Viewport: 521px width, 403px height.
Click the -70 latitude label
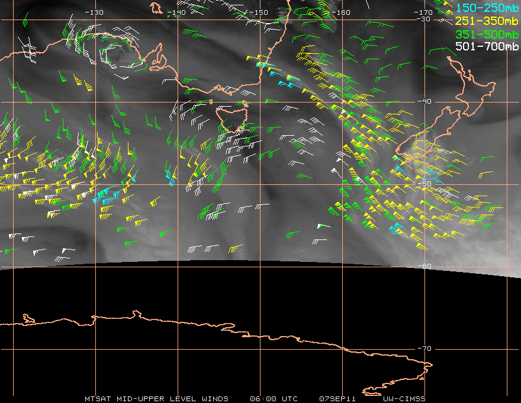click(424, 348)
